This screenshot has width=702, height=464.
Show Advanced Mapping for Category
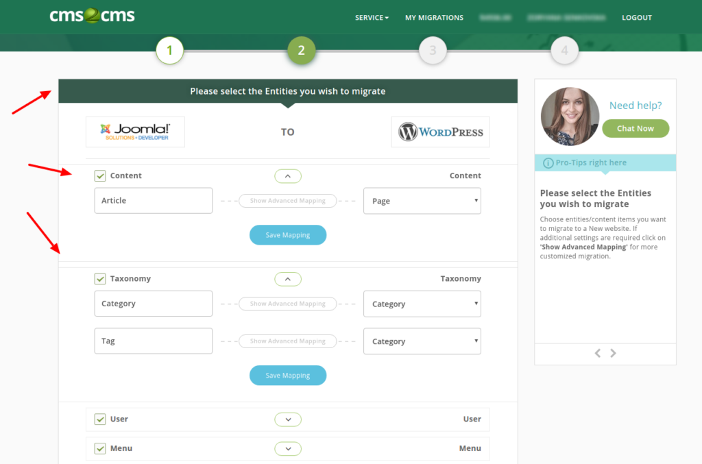pyautogui.click(x=288, y=304)
